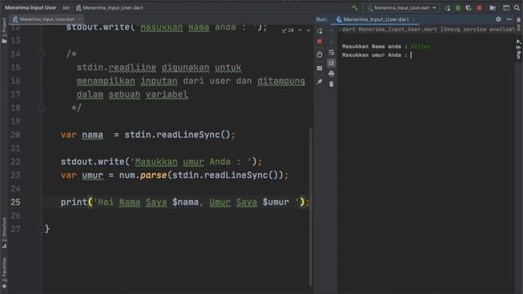The image size is (523, 294).
Task: Collapse the function fold marker at line 27
Action: 42,229
